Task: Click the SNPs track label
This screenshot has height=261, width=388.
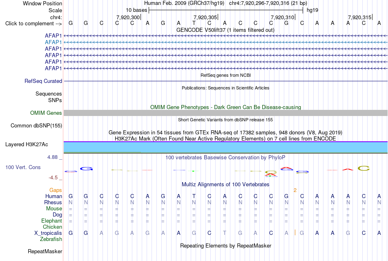Action: [55, 100]
